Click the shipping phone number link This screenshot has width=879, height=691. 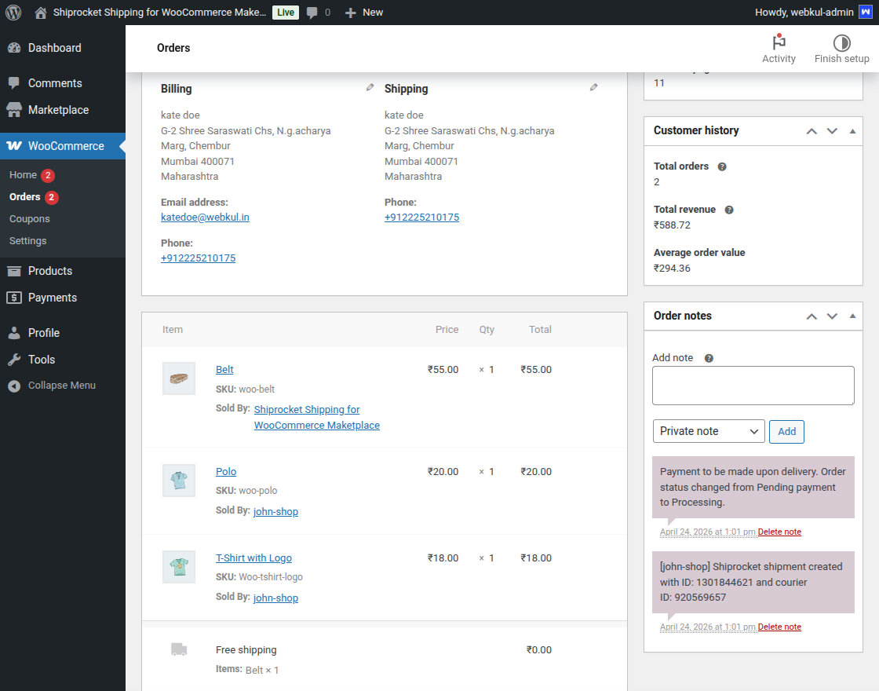pos(421,217)
